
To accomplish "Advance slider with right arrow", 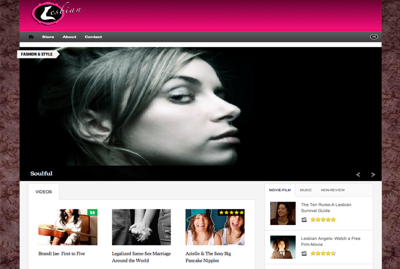I will coord(373,174).
